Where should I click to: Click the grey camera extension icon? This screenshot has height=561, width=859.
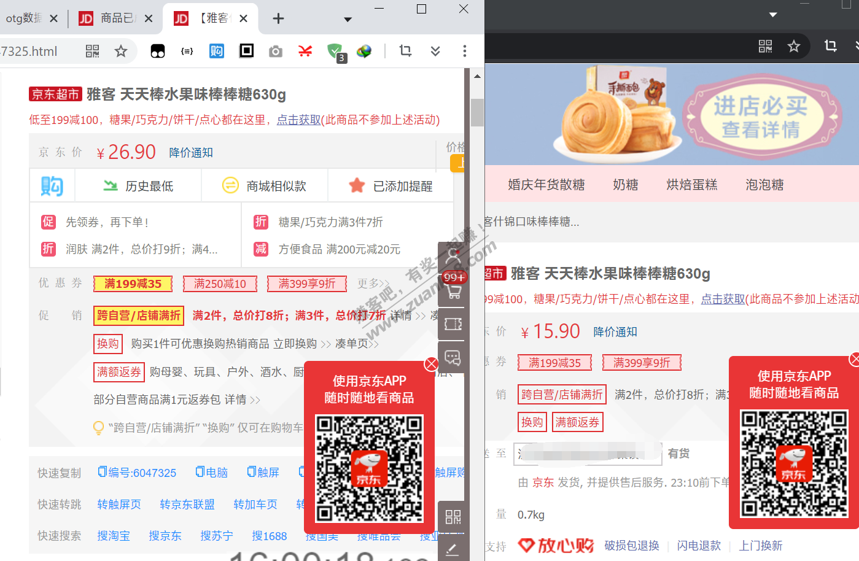click(x=276, y=51)
